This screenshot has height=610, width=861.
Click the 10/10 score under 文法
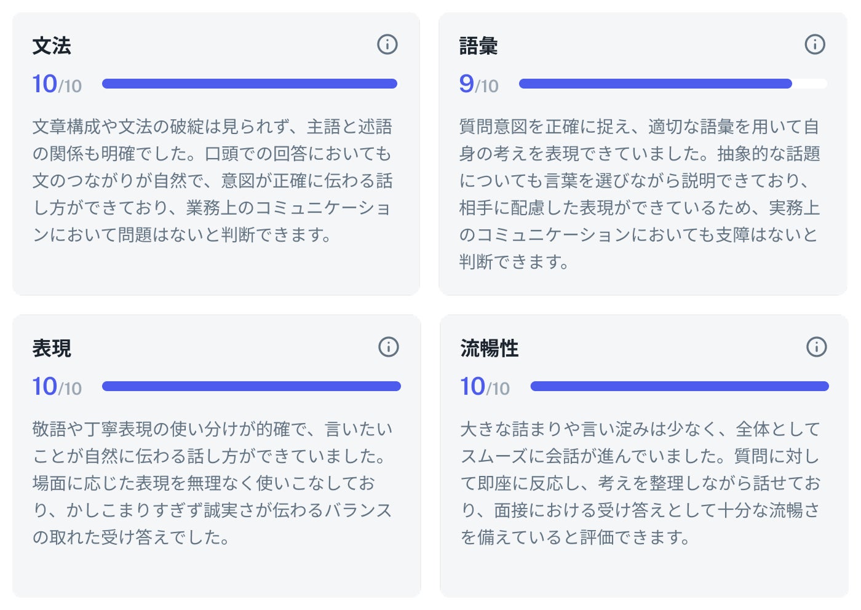[57, 84]
